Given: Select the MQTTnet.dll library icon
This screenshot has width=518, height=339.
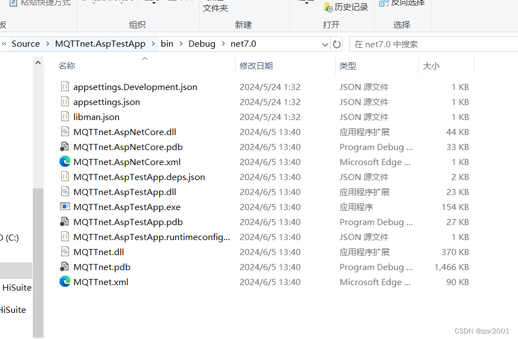Looking at the screenshot, I should 66,252.
